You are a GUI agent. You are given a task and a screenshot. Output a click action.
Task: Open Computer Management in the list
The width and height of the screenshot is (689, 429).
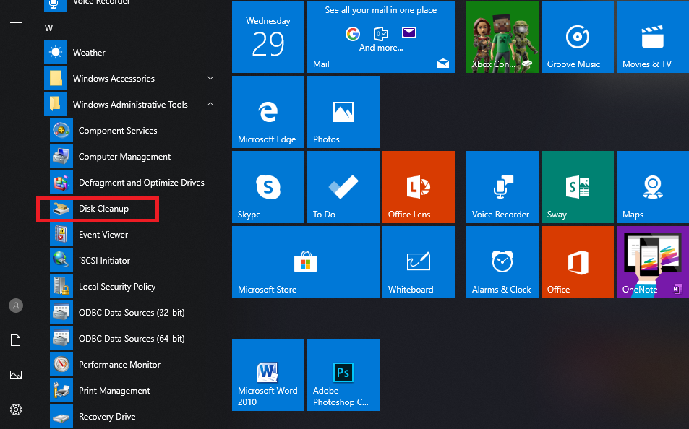(x=124, y=157)
